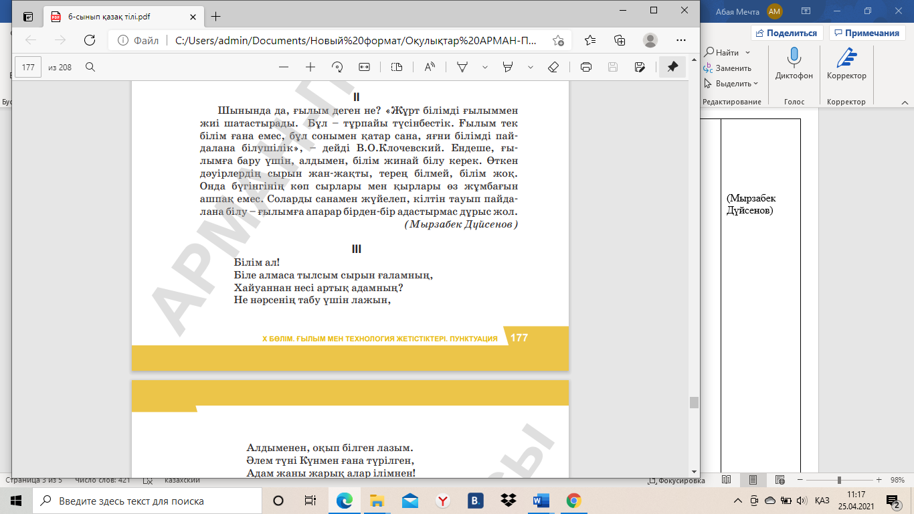This screenshot has height=514, width=914.
Task: Open Edge tab actions menu icon
Action: tap(27, 17)
